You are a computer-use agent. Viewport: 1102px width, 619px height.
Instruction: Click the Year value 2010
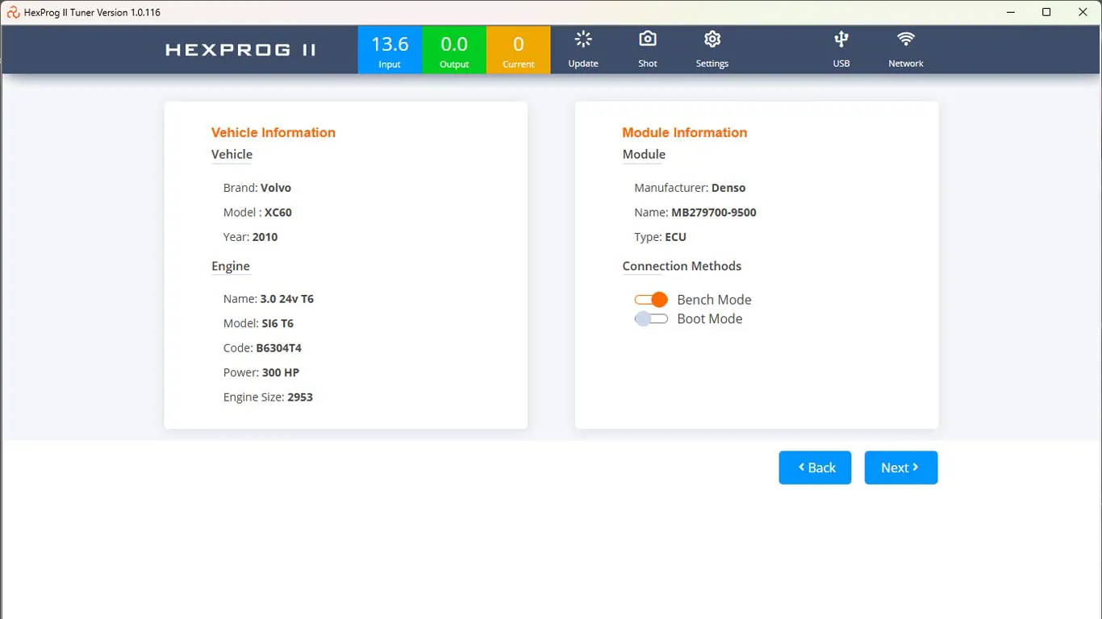(265, 237)
